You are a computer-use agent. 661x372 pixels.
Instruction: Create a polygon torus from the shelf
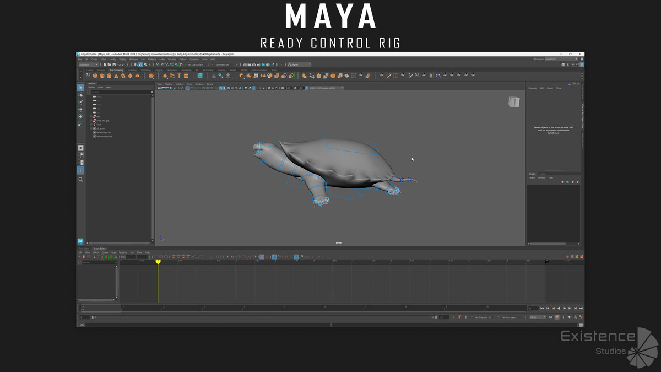pyautogui.click(x=123, y=76)
